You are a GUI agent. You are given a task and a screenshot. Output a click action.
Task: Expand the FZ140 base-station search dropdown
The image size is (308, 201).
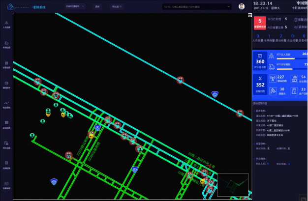click(x=197, y=7)
